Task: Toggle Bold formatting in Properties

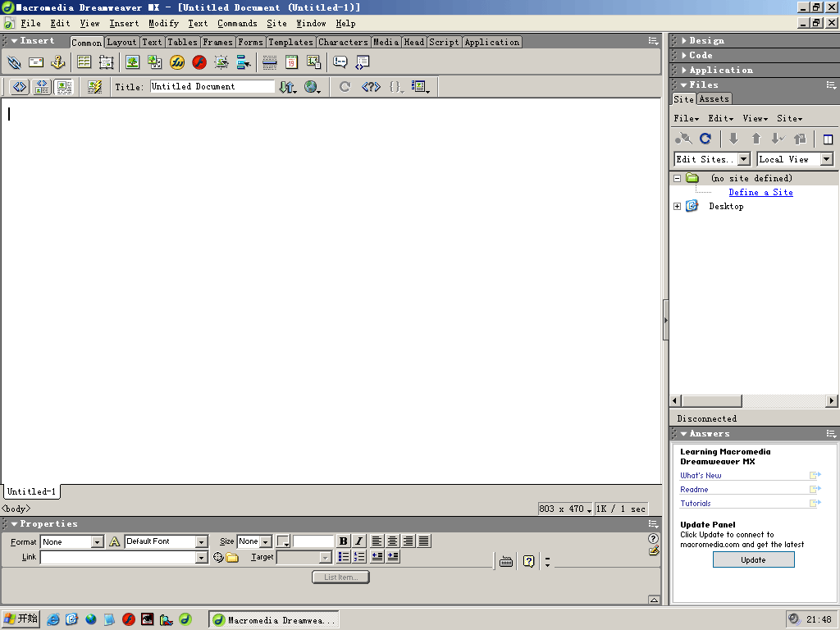Action: [x=343, y=541]
